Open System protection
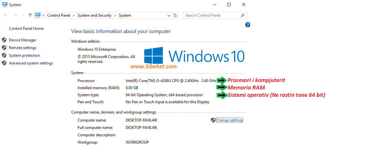The image size is (368, 151). [24, 55]
